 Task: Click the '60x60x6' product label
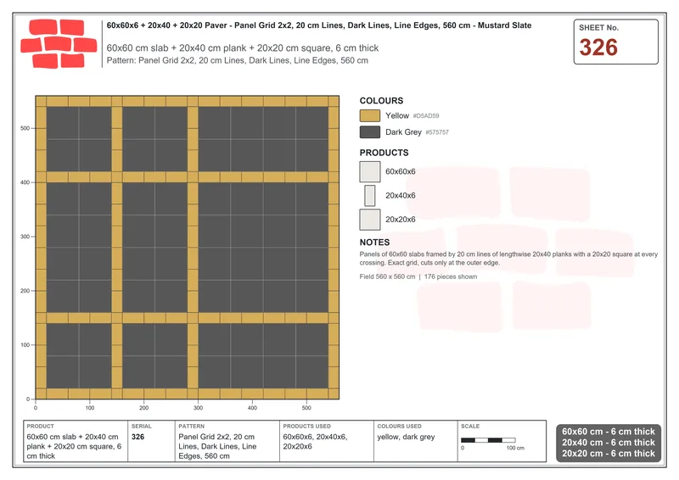tap(400, 172)
